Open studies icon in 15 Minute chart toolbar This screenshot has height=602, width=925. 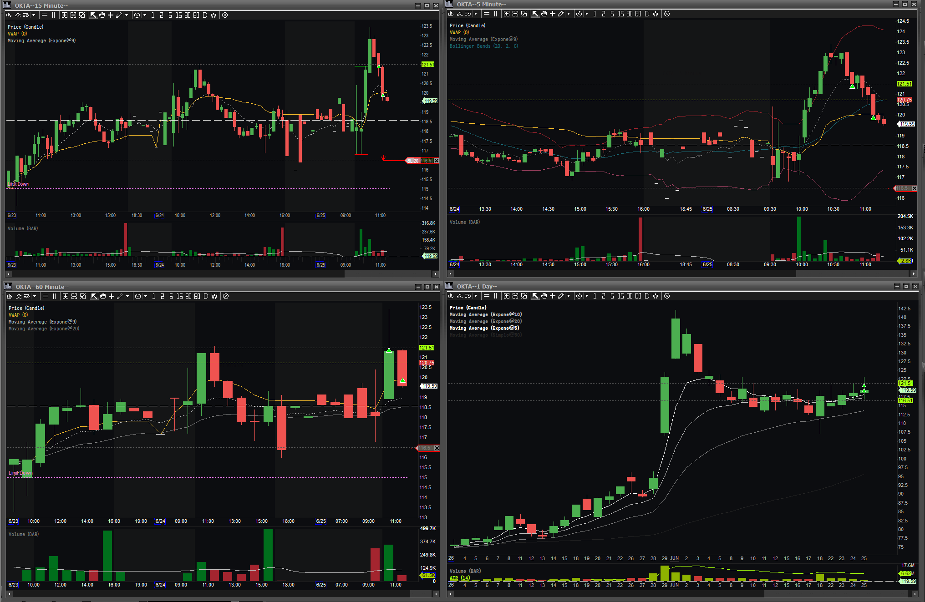point(18,15)
